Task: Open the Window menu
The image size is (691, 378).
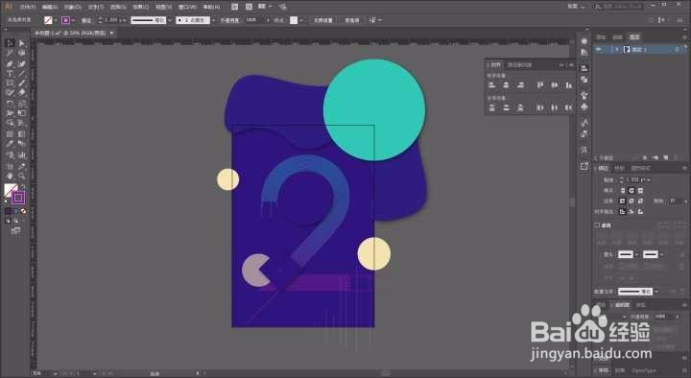Action: (x=187, y=7)
